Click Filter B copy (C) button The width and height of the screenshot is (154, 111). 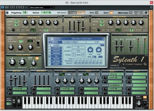pos(37,34)
